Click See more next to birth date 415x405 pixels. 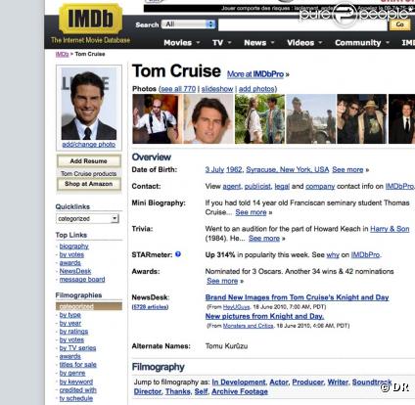[x=347, y=169]
